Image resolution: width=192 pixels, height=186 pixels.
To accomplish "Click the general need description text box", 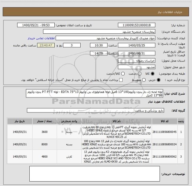I will pyautogui.click(x=95, y=94).
